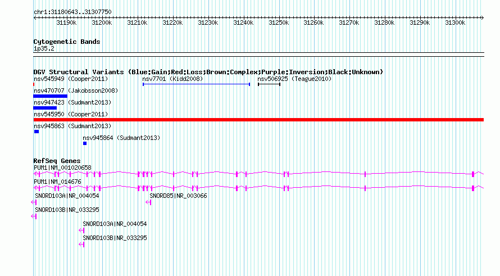Select the 31200k ruler tick label
The height and width of the screenshot is (276, 500).
[x=102, y=22]
